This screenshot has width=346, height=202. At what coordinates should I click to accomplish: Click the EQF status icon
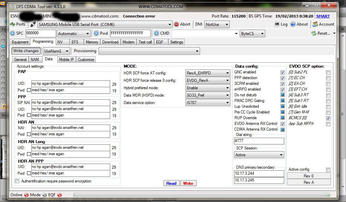coord(59,195)
